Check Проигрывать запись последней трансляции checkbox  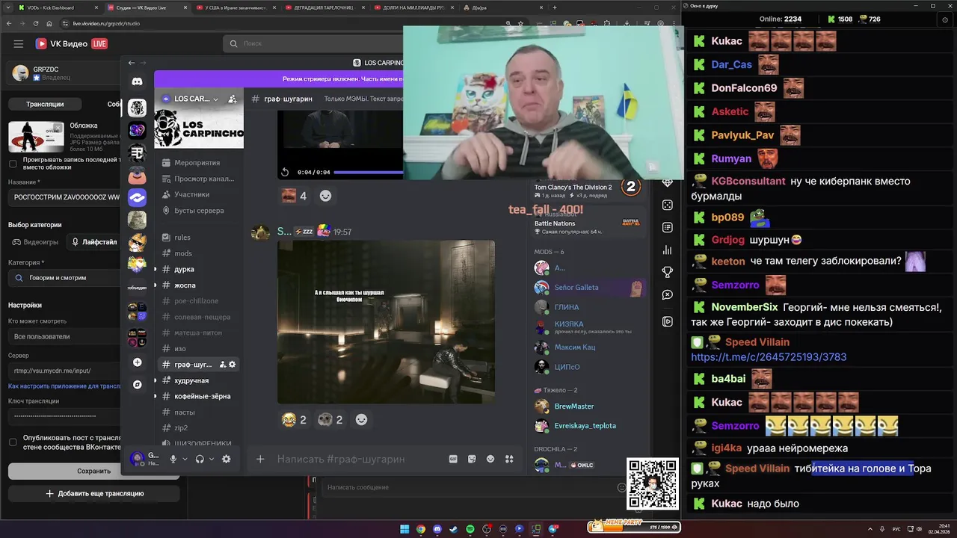point(13,164)
